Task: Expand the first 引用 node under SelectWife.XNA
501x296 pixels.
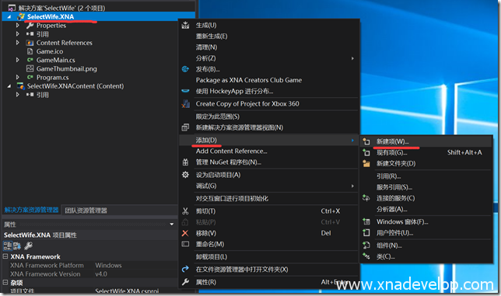Action: tap(18, 34)
